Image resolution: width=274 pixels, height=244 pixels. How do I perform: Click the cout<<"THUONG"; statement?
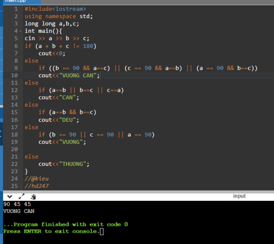pos(64,164)
